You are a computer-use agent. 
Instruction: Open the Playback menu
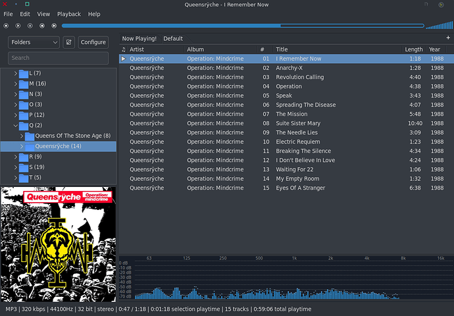pyautogui.click(x=68, y=14)
